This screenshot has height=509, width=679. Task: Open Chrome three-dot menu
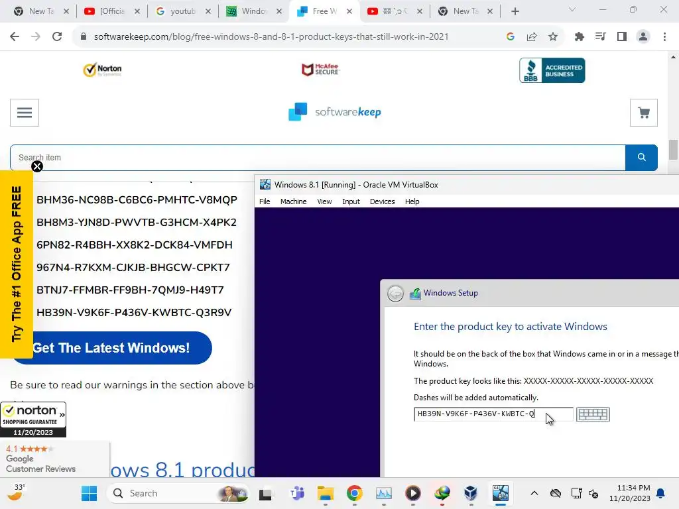pyautogui.click(x=664, y=37)
